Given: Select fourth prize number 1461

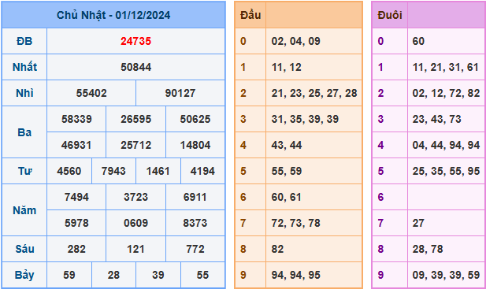Looking at the screenshot, I should pos(158,172).
